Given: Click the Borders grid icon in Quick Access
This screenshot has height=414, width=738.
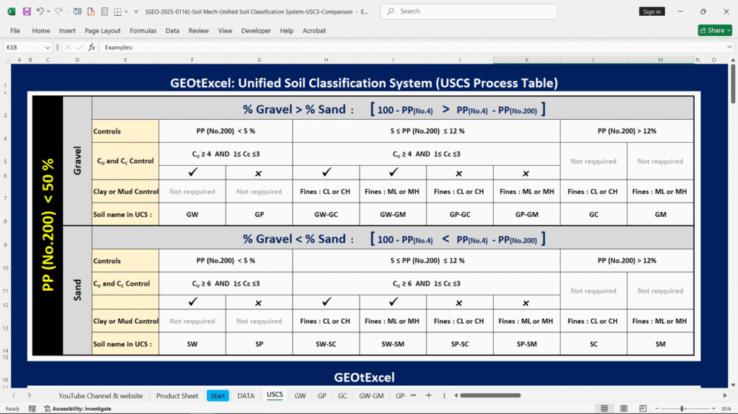Looking at the screenshot, I should [118, 12].
